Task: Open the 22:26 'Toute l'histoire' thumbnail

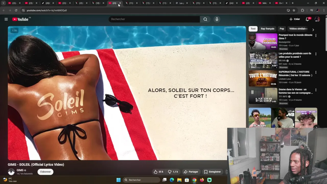Action: pos(263,78)
